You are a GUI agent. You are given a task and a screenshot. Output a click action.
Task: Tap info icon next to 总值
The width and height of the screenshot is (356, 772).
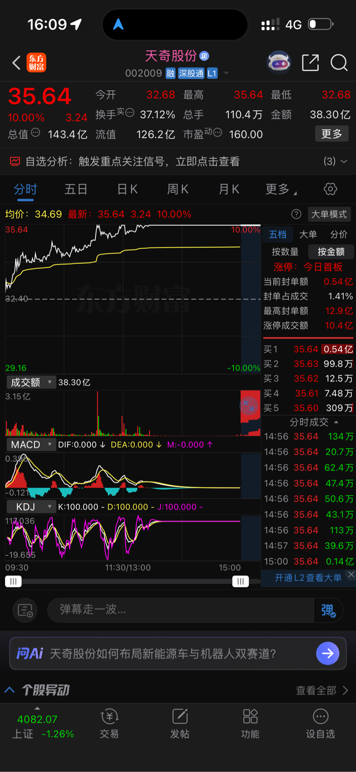35,133
